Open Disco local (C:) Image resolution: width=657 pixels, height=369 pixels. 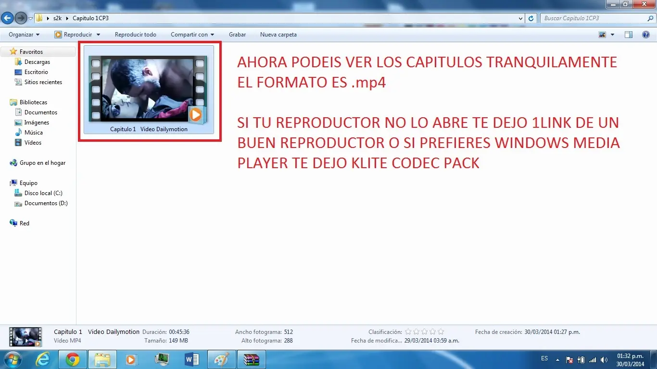pyautogui.click(x=43, y=193)
